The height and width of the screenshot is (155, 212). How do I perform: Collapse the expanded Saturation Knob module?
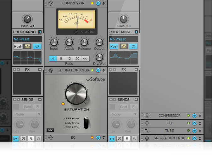coord(103,70)
